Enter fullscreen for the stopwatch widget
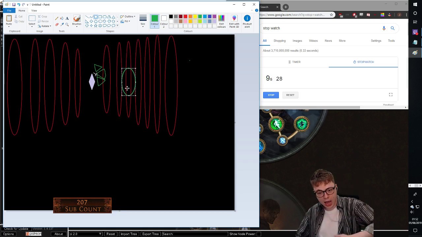 click(391, 95)
